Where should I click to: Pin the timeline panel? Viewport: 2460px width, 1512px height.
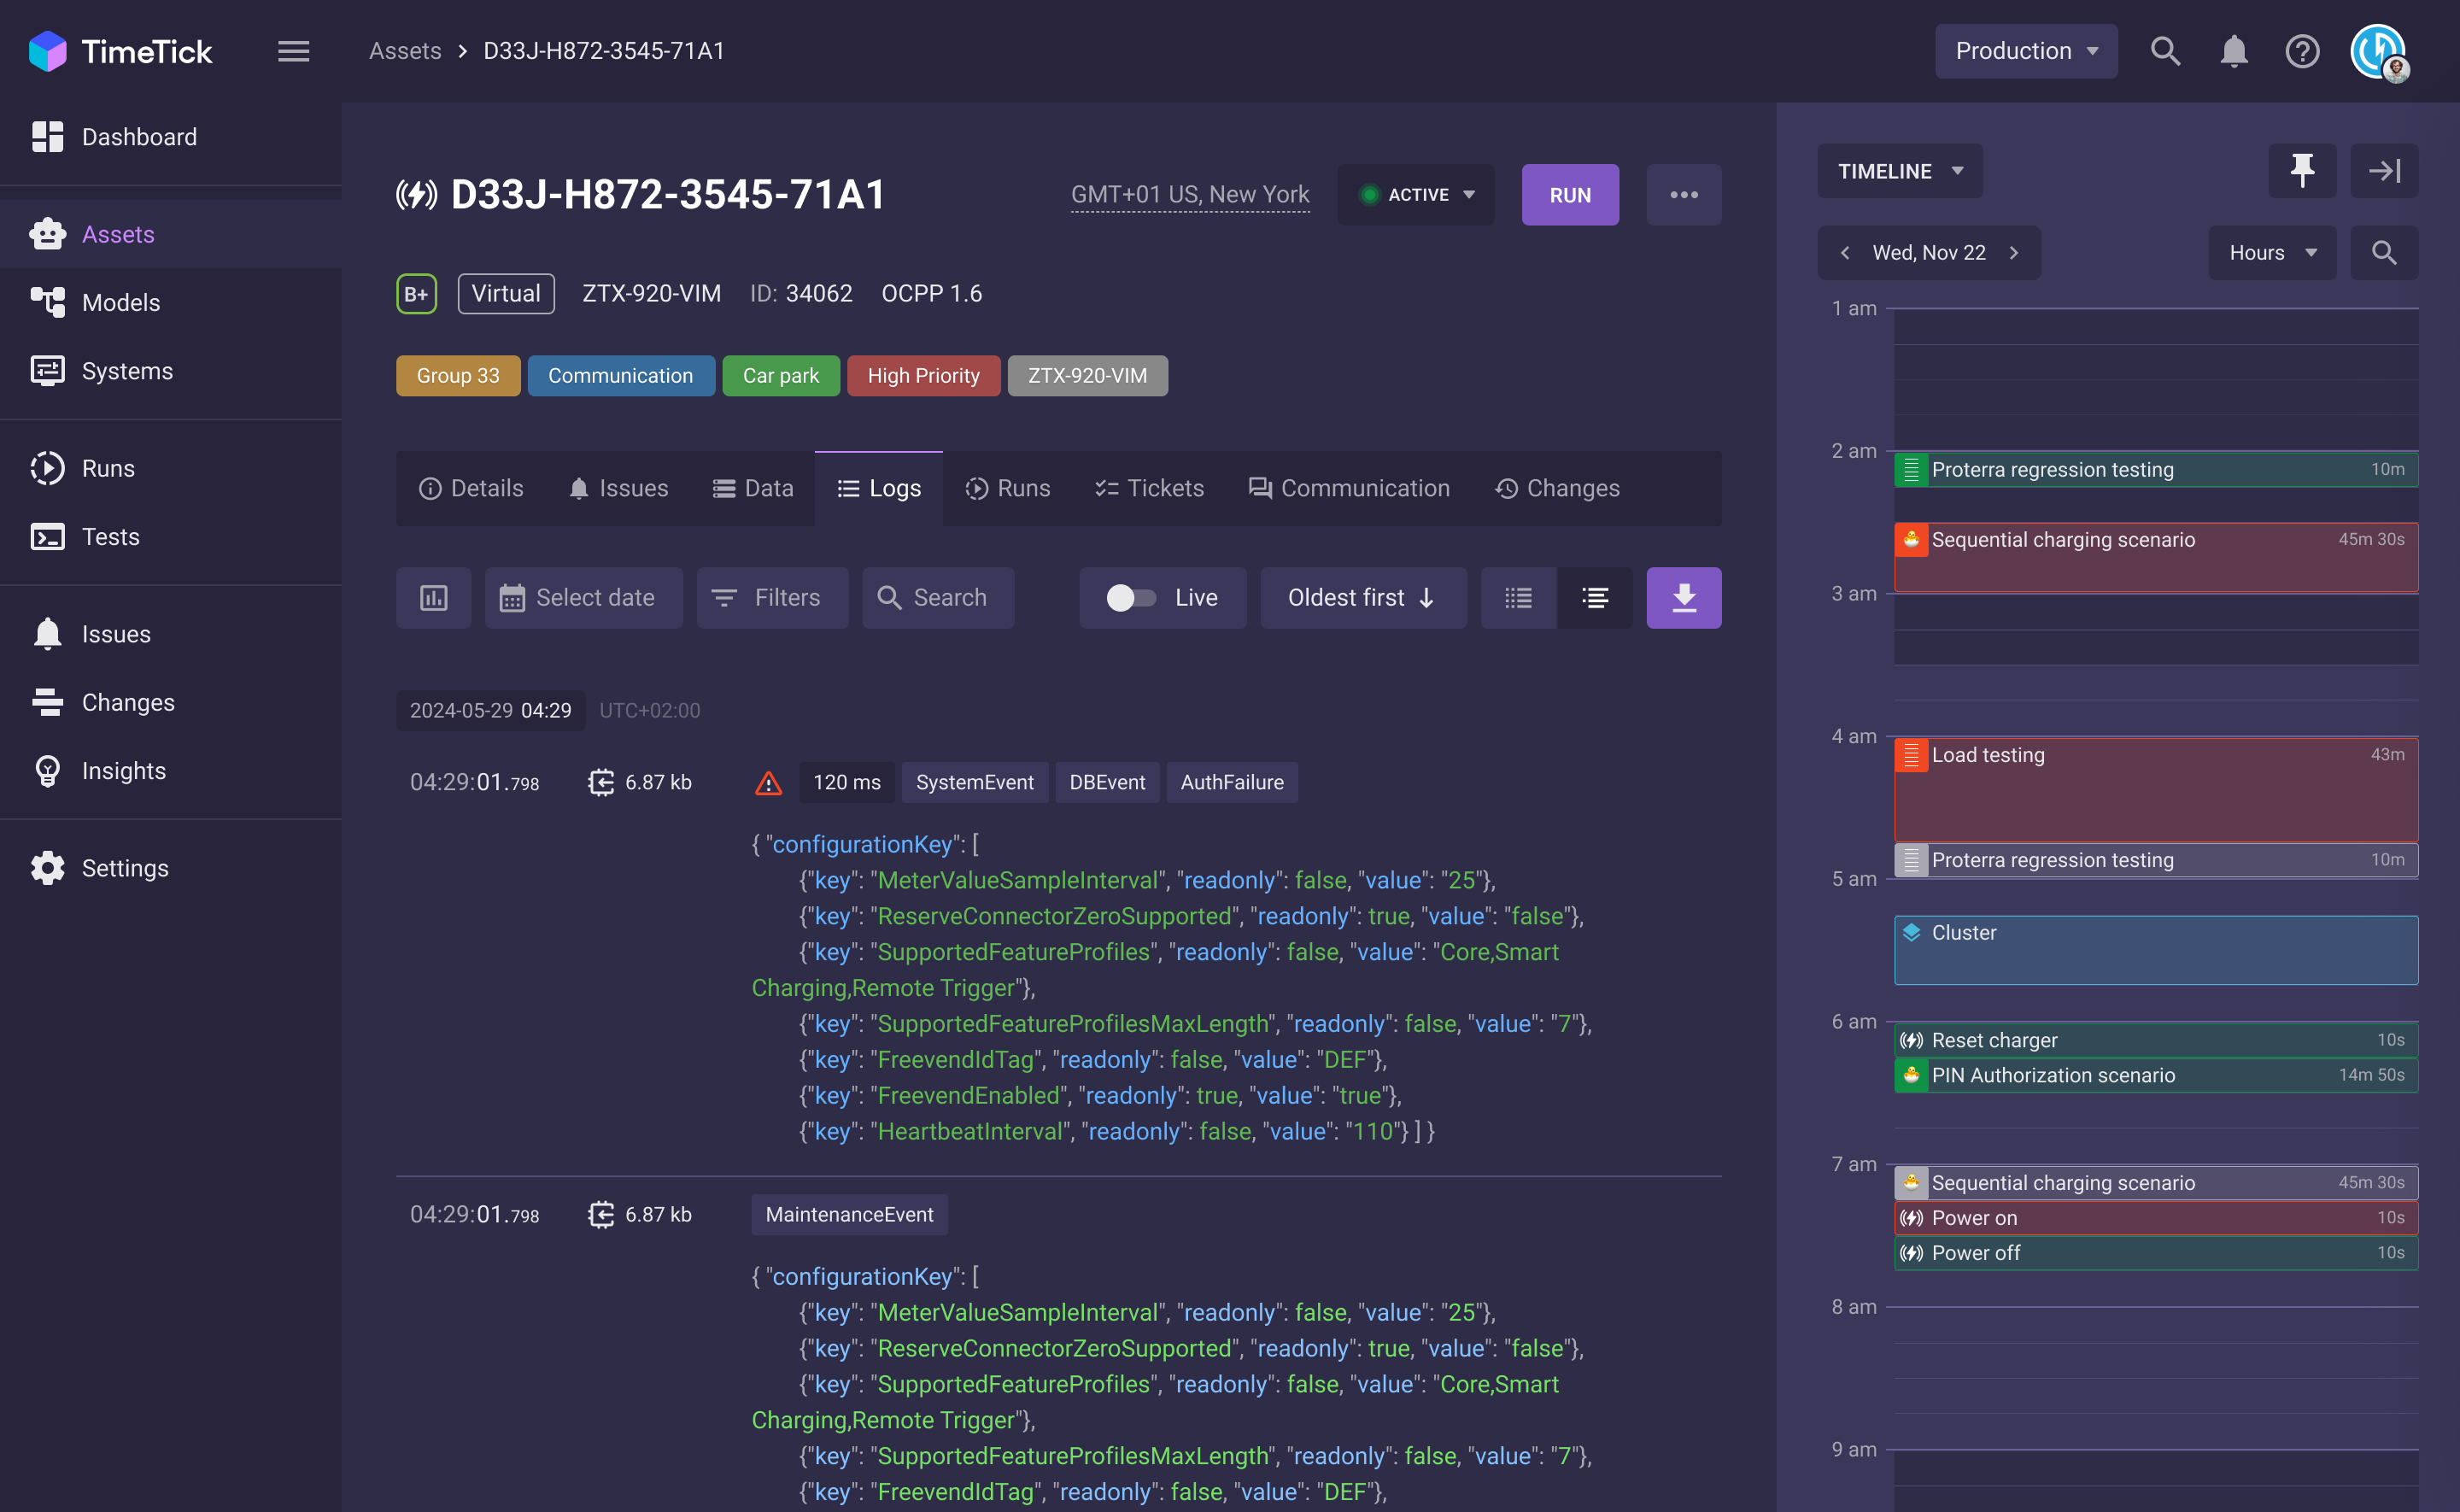pyautogui.click(x=2301, y=171)
